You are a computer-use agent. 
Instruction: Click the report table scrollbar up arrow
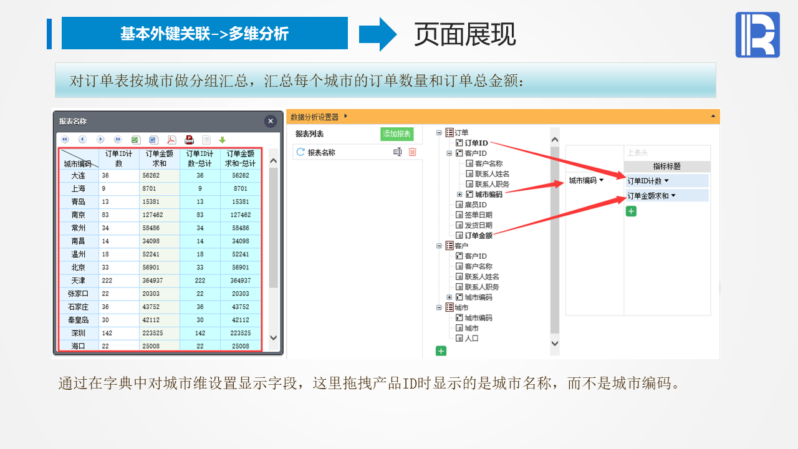click(273, 161)
